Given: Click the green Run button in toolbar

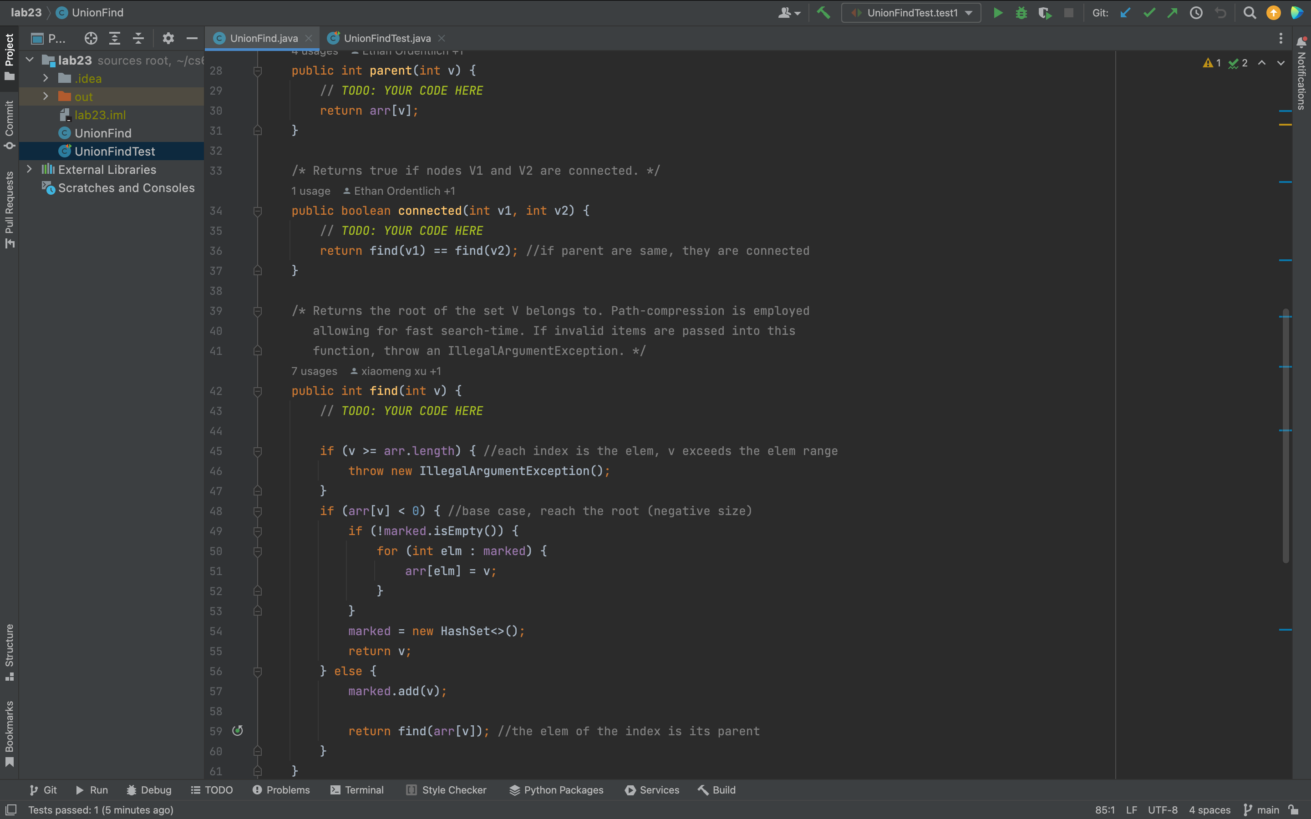Looking at the screenshot, I should 997,12.
